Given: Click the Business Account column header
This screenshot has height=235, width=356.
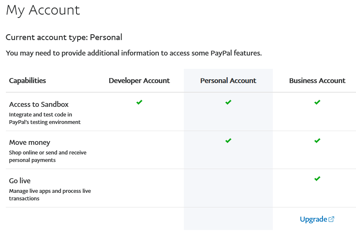Looking at the screenshot, I should point(317,81).
